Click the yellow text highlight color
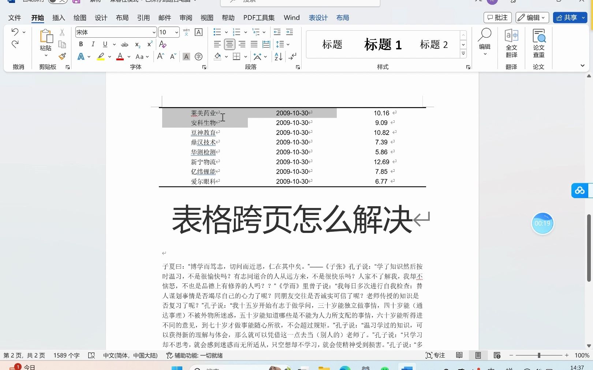Screen dimensions: 593x370 (101, 56)
